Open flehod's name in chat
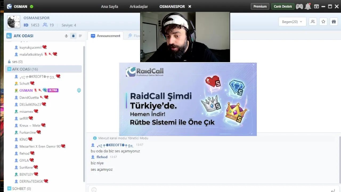The width and height of the screenshot is (341, 192). tap(102, 157)
